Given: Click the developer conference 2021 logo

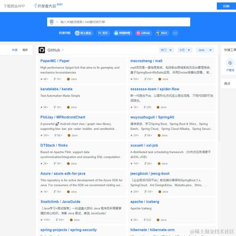Looking at the screenshot, I should click(48, 6).
